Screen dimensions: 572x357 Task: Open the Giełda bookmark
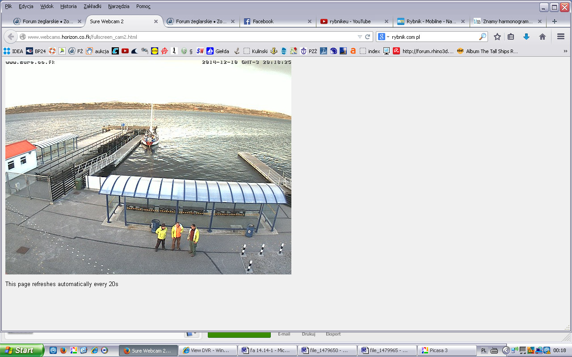point(218,51)
